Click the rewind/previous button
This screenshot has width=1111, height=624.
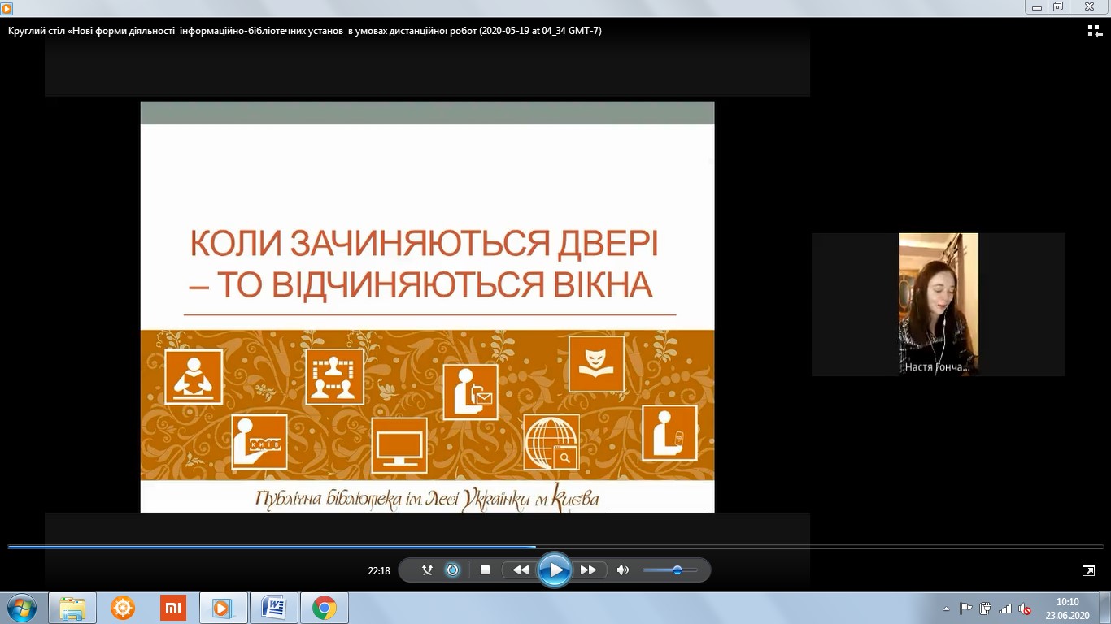click(x=520, y=570)
